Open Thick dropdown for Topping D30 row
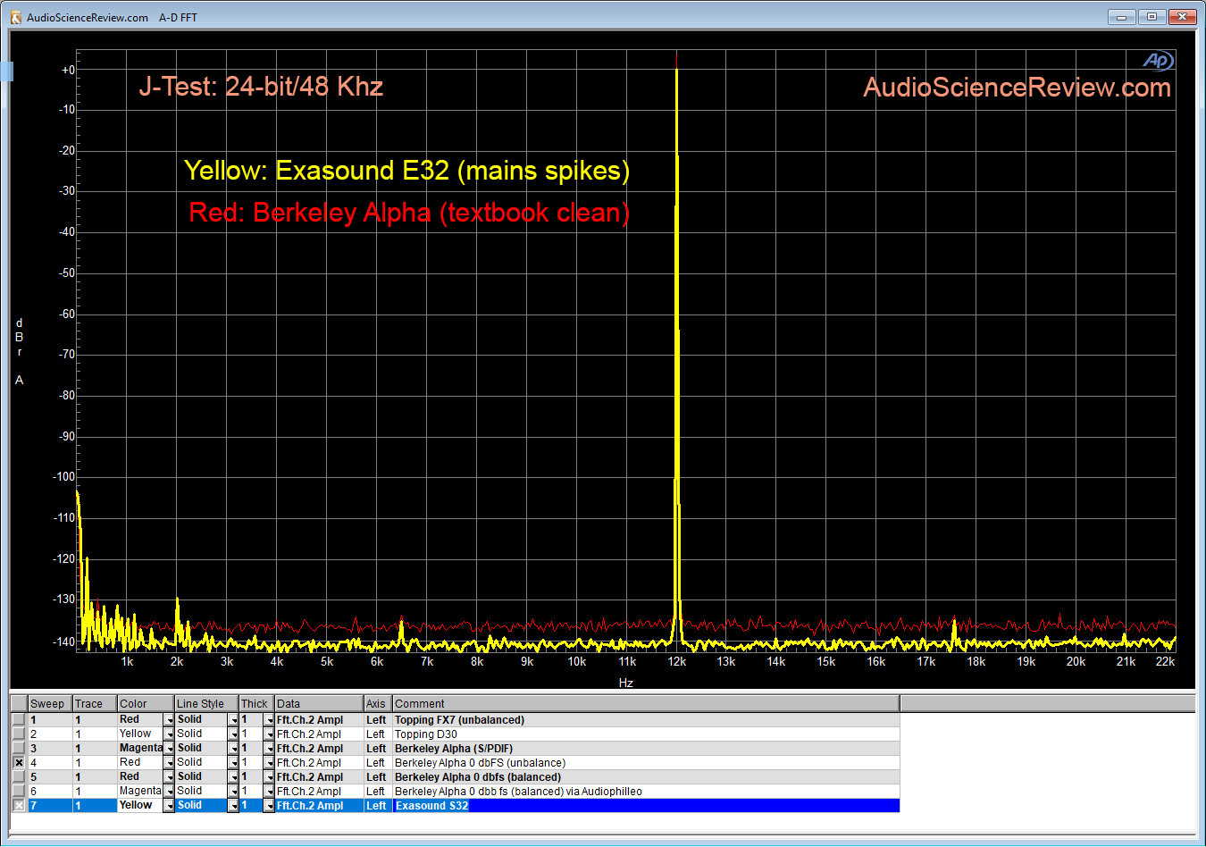Screen dimensions: 1206x847 coord(269,734)
